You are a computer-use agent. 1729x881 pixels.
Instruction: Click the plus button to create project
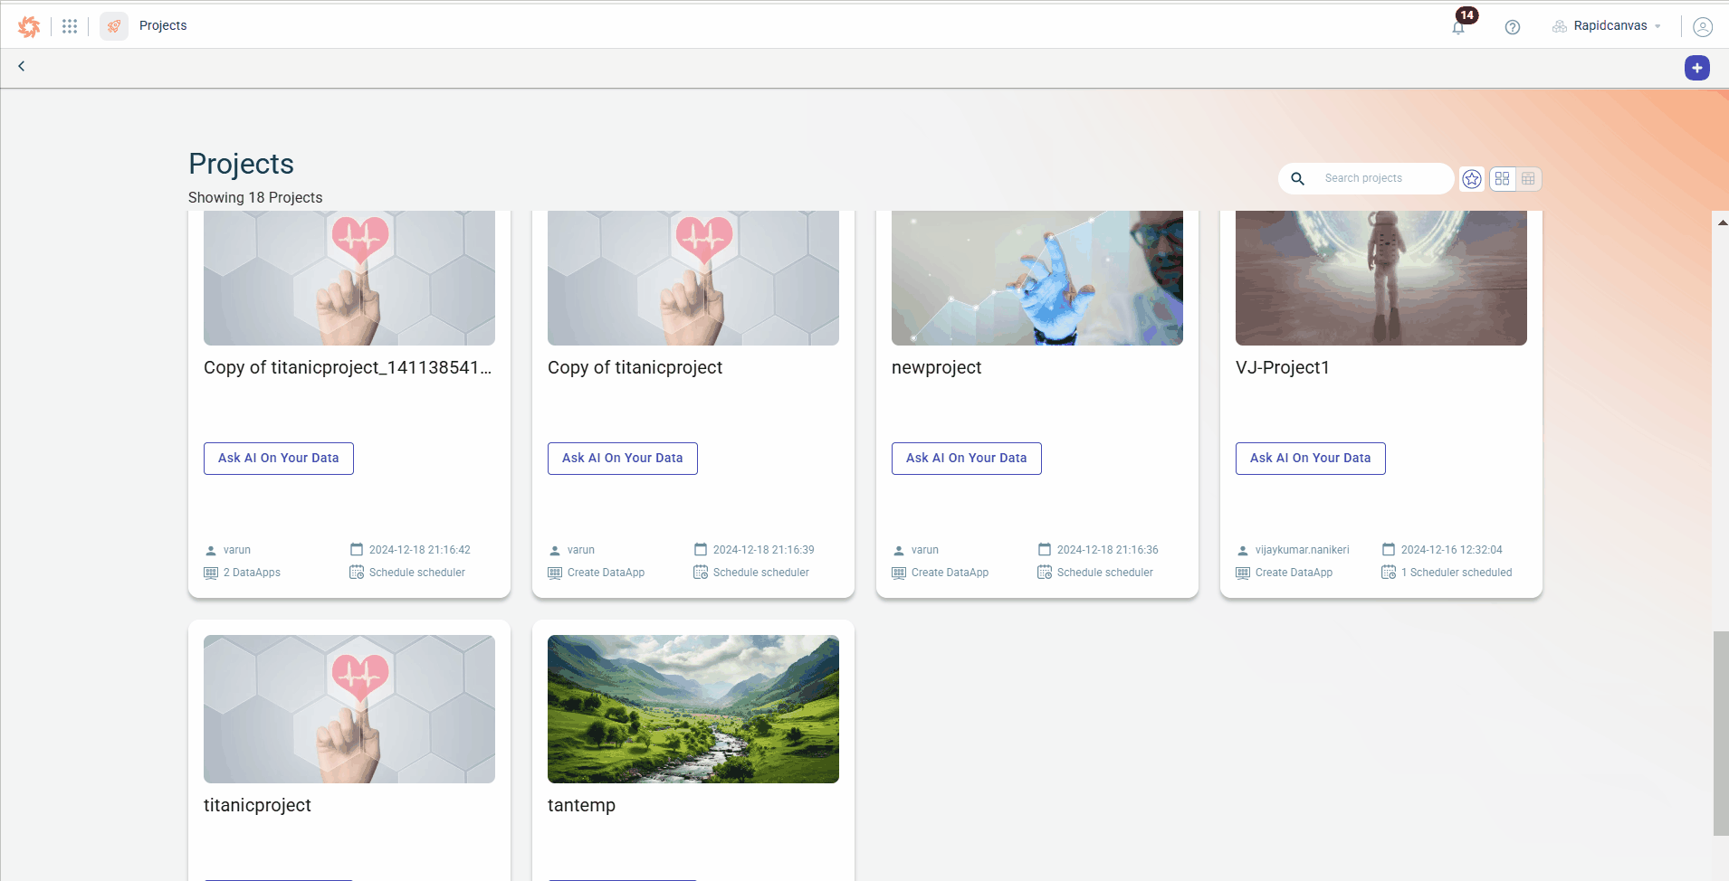[1696, 68]
